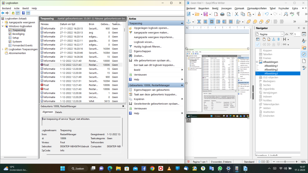The height and width of the screenshot is (173, 308).
Task: Click the Help question mark toolbar icon
Action: click(x=23, y=13)
